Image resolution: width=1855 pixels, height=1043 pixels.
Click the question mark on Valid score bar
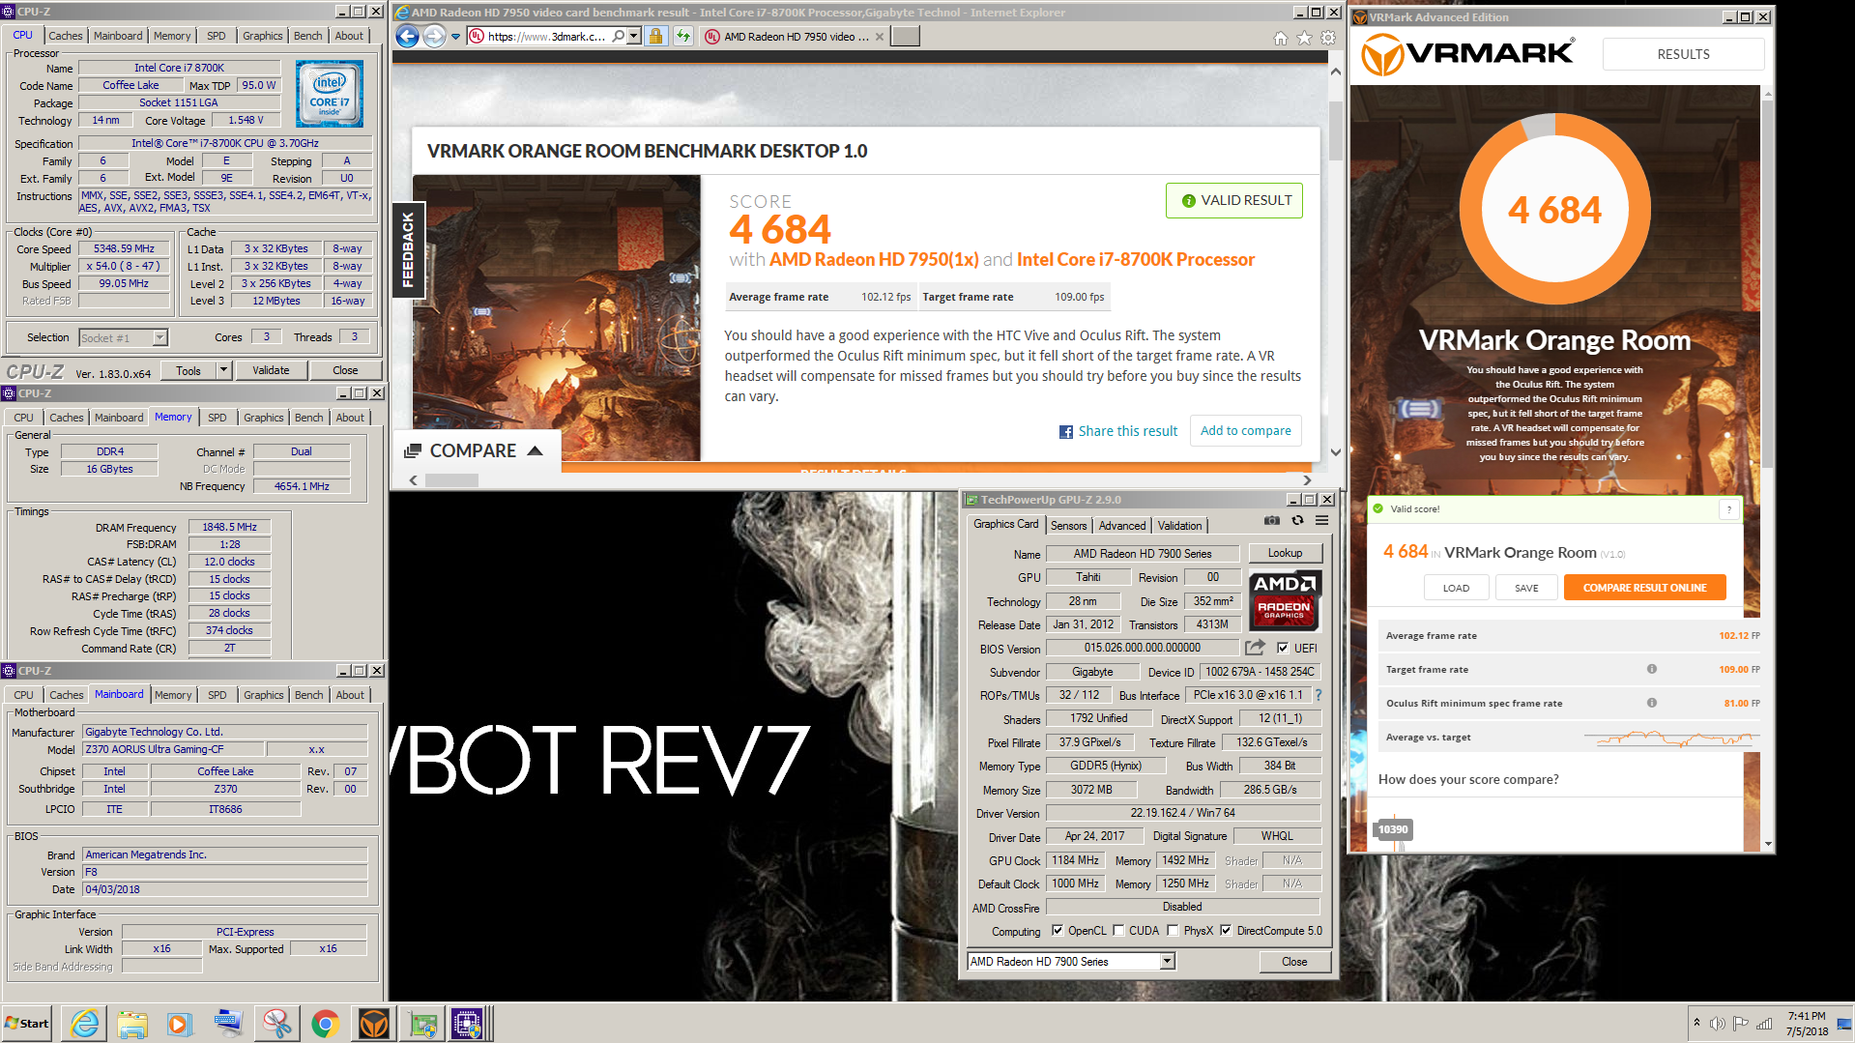(1729, 509)
